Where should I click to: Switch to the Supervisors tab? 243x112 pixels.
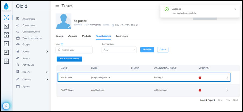(x=122, y=36)
